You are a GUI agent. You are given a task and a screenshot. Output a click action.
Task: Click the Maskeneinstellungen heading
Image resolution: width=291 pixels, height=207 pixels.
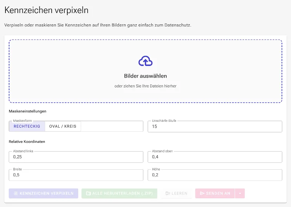pyautogui.click(x=28, y=111)
